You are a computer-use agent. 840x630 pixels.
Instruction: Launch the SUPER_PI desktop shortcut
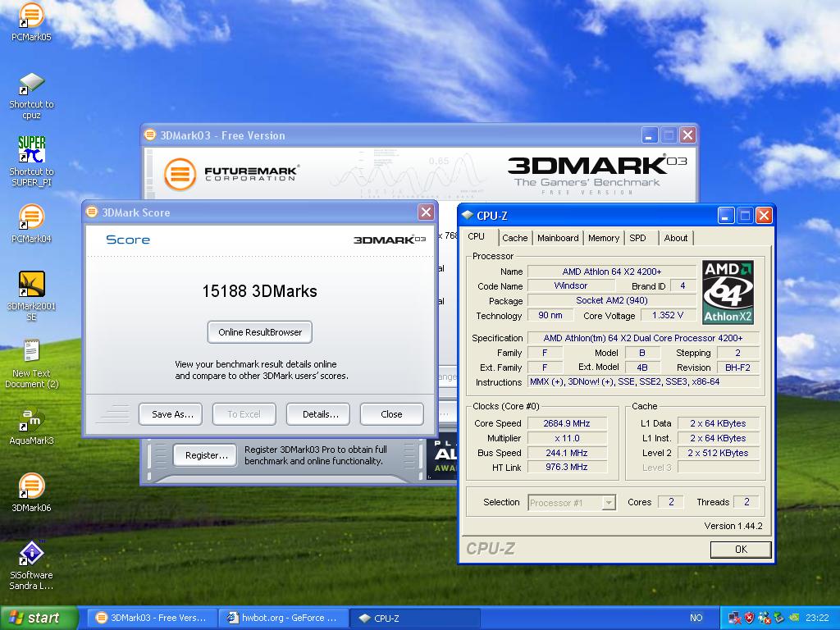pyautogui.click(x=31, y=161)
